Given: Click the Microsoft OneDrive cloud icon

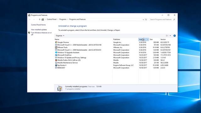Looking at the screenshot, I should (x=56, y=55).
